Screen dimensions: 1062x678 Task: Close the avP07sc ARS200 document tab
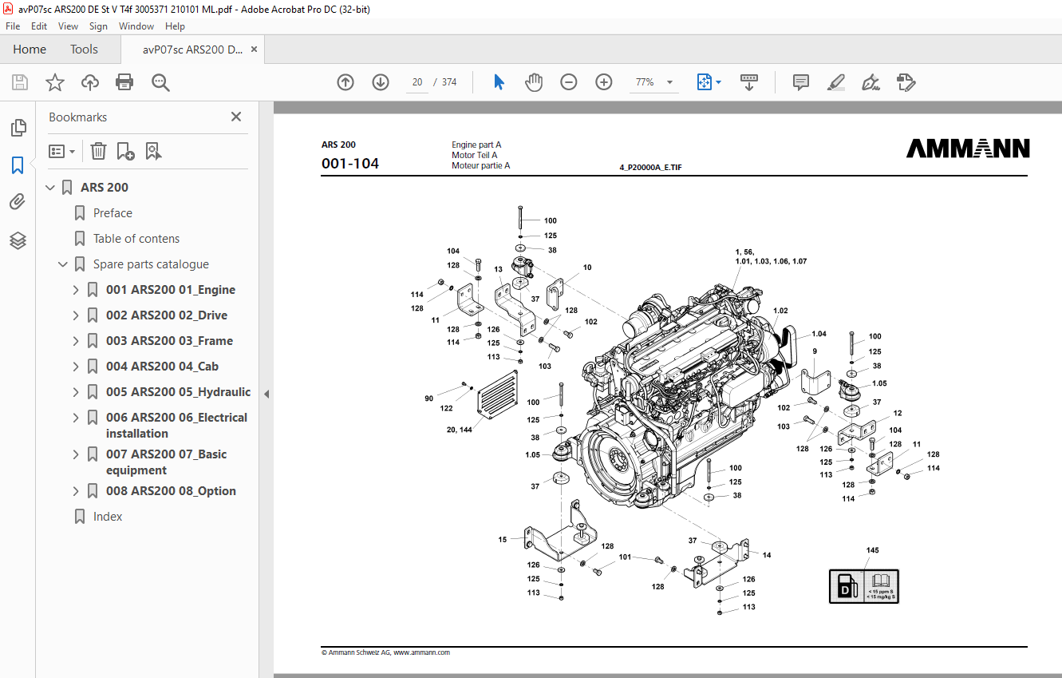coord(255,50)
